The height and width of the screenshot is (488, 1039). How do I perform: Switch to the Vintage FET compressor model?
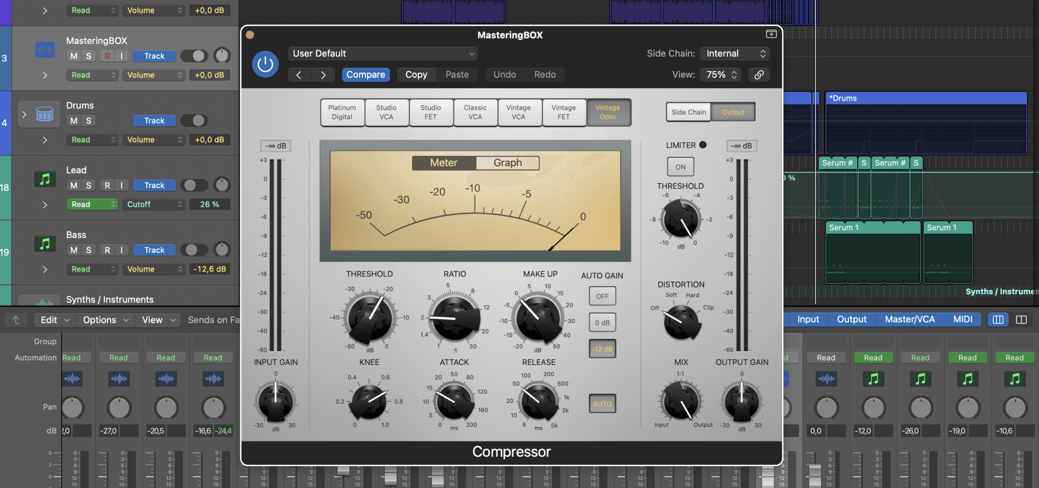point(564,112)
